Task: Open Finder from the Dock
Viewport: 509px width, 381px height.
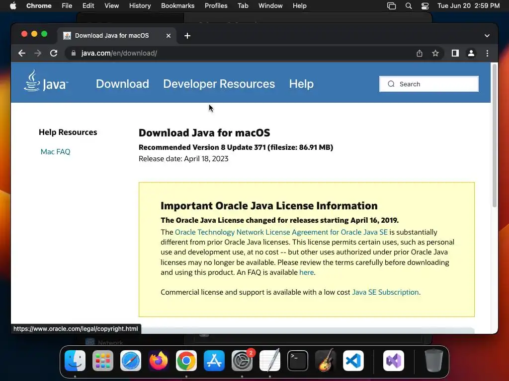Action: tap(75, 361)
